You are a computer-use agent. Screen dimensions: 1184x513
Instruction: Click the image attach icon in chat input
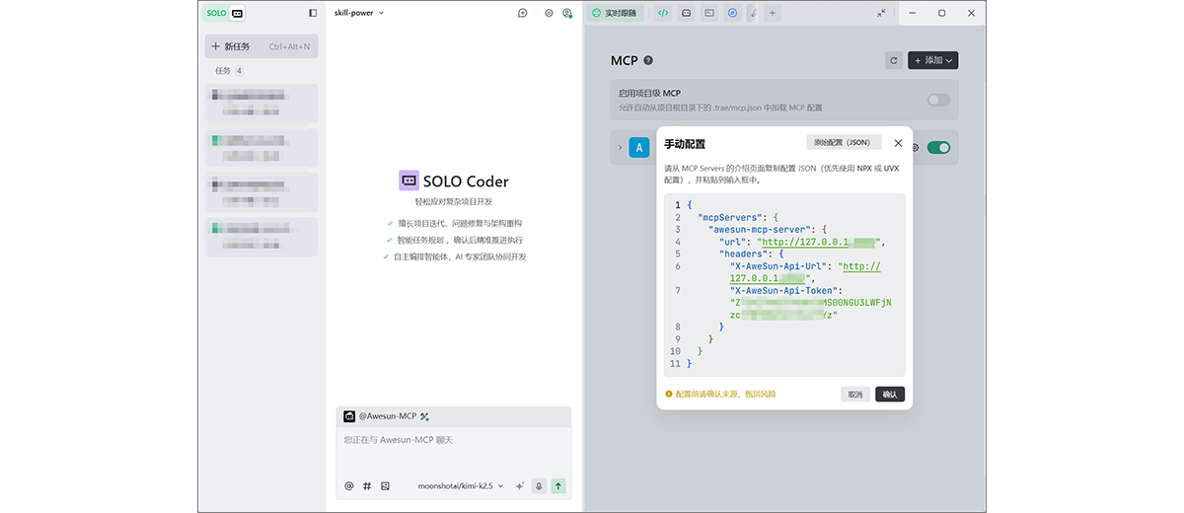coord(385,485)
